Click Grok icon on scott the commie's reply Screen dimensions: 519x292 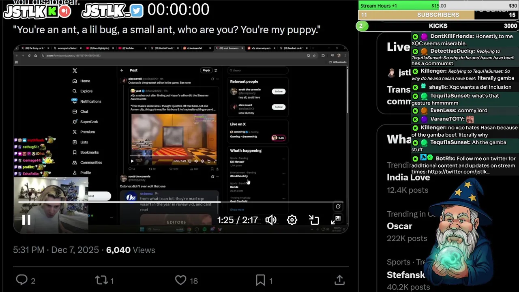coord(212,176)
